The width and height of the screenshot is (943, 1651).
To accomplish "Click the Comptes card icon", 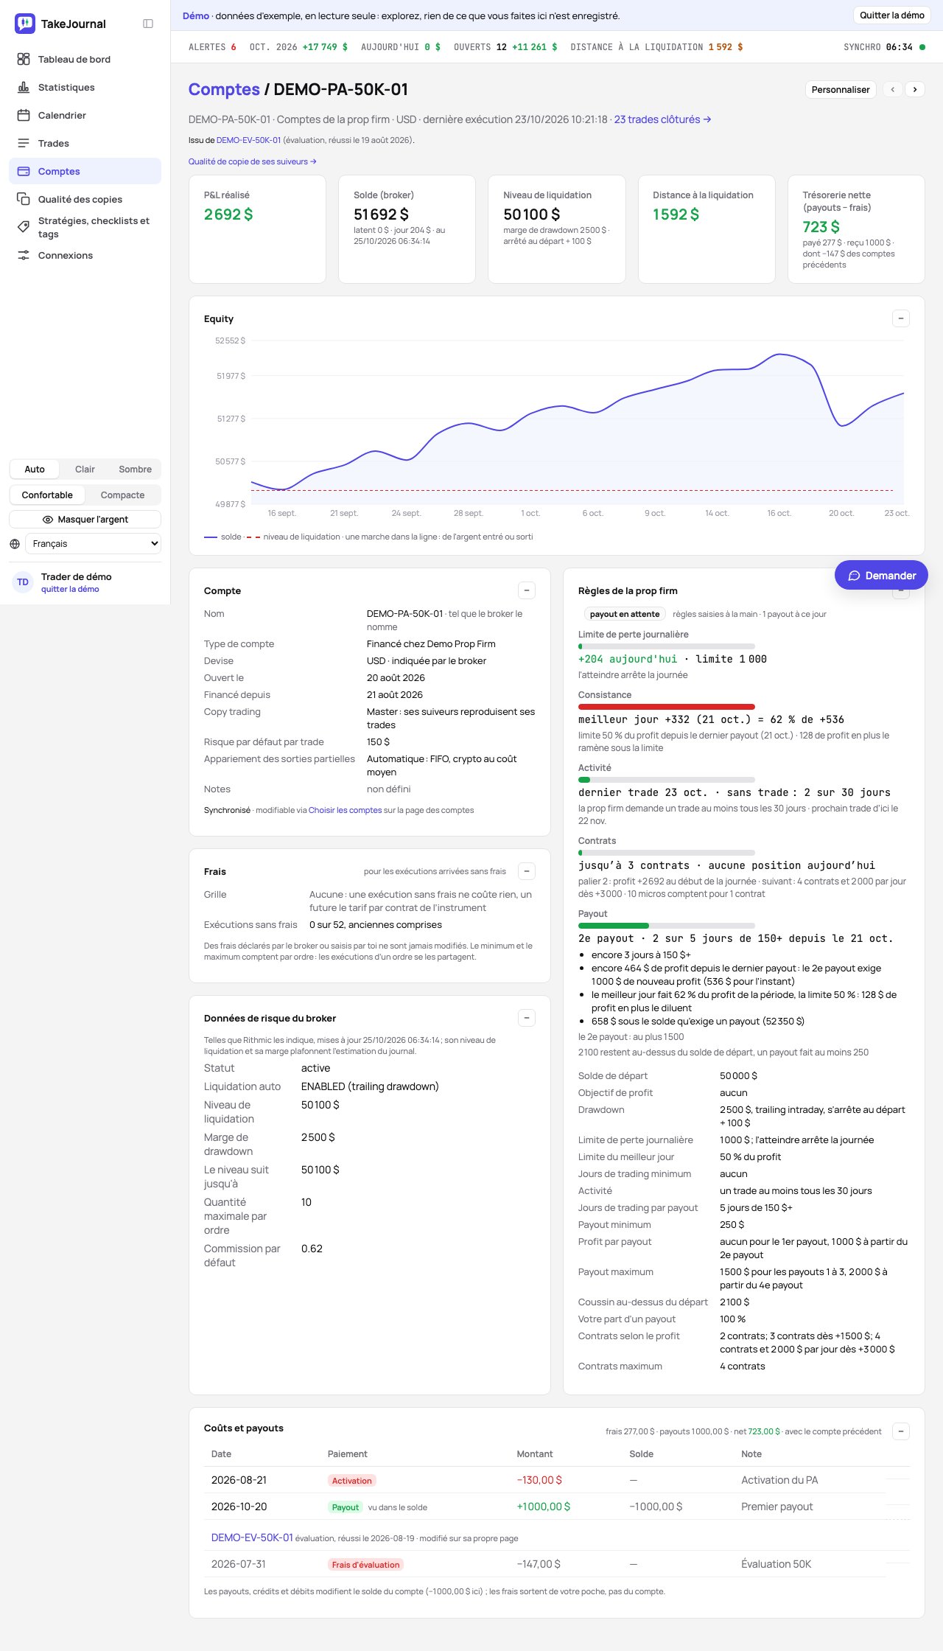I will pyautogui.click(x=24, y=171).
